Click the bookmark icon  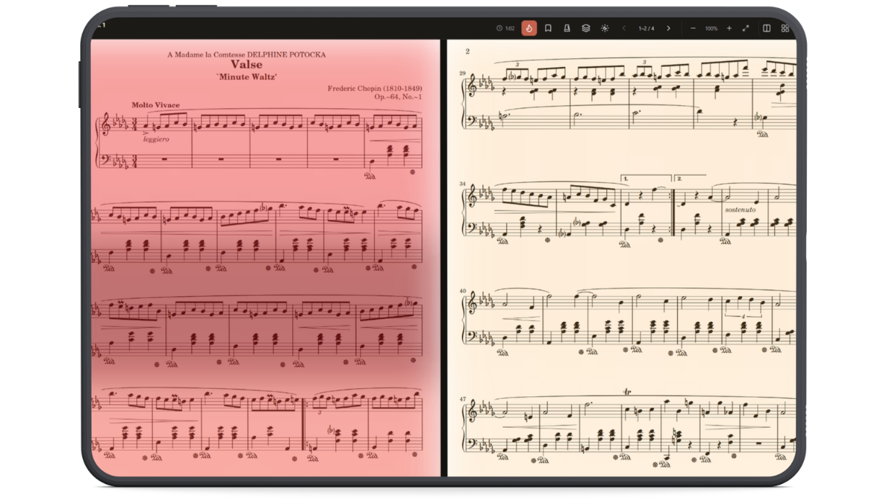point(548,28)
